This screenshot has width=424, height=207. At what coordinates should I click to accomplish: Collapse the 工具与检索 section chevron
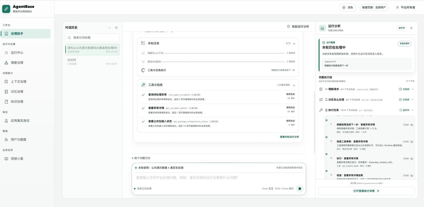(x=294, y=85)
